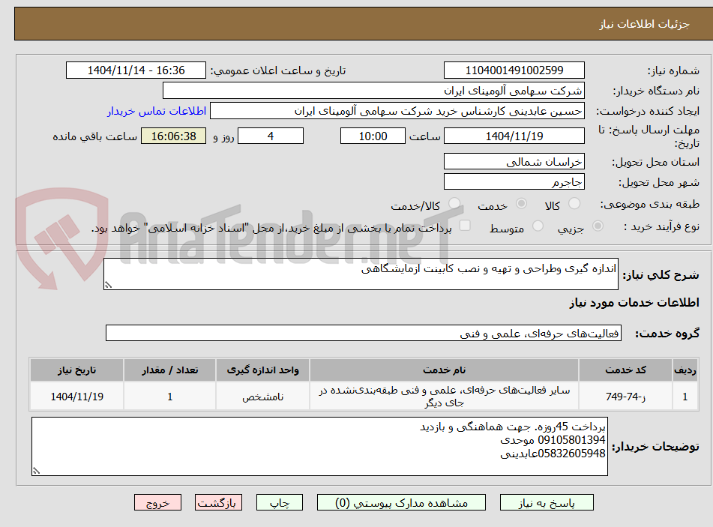
Task: Click deadline date field 1404/11/19
Action: [514, 136]
